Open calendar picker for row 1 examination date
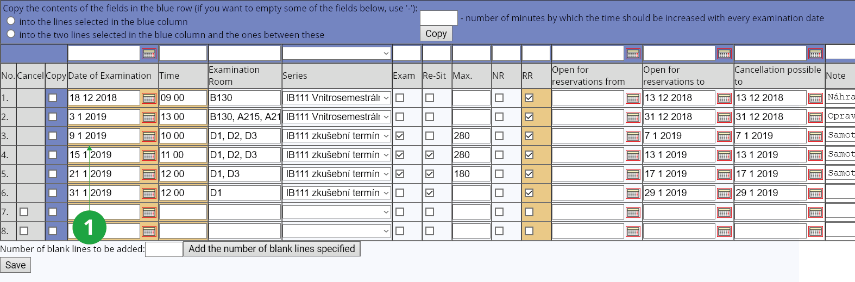This screenshot has height=282, width=855. click(x=149, y=98)
